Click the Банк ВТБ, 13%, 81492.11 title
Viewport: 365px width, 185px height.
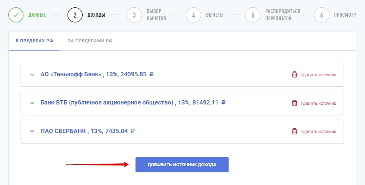tap(133, 103)
